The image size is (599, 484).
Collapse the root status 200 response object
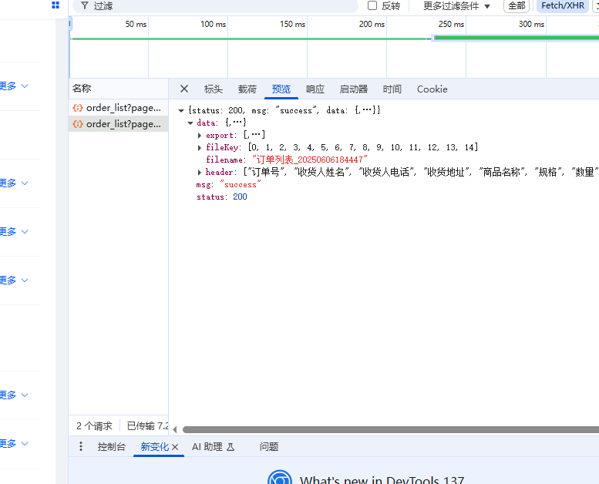click(181, 111)
